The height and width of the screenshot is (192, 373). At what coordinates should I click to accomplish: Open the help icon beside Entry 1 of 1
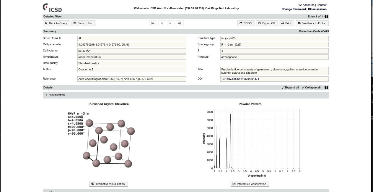[x=326, y=17]
